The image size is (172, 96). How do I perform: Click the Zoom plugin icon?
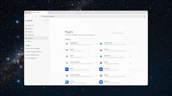(x=67, y=69)
